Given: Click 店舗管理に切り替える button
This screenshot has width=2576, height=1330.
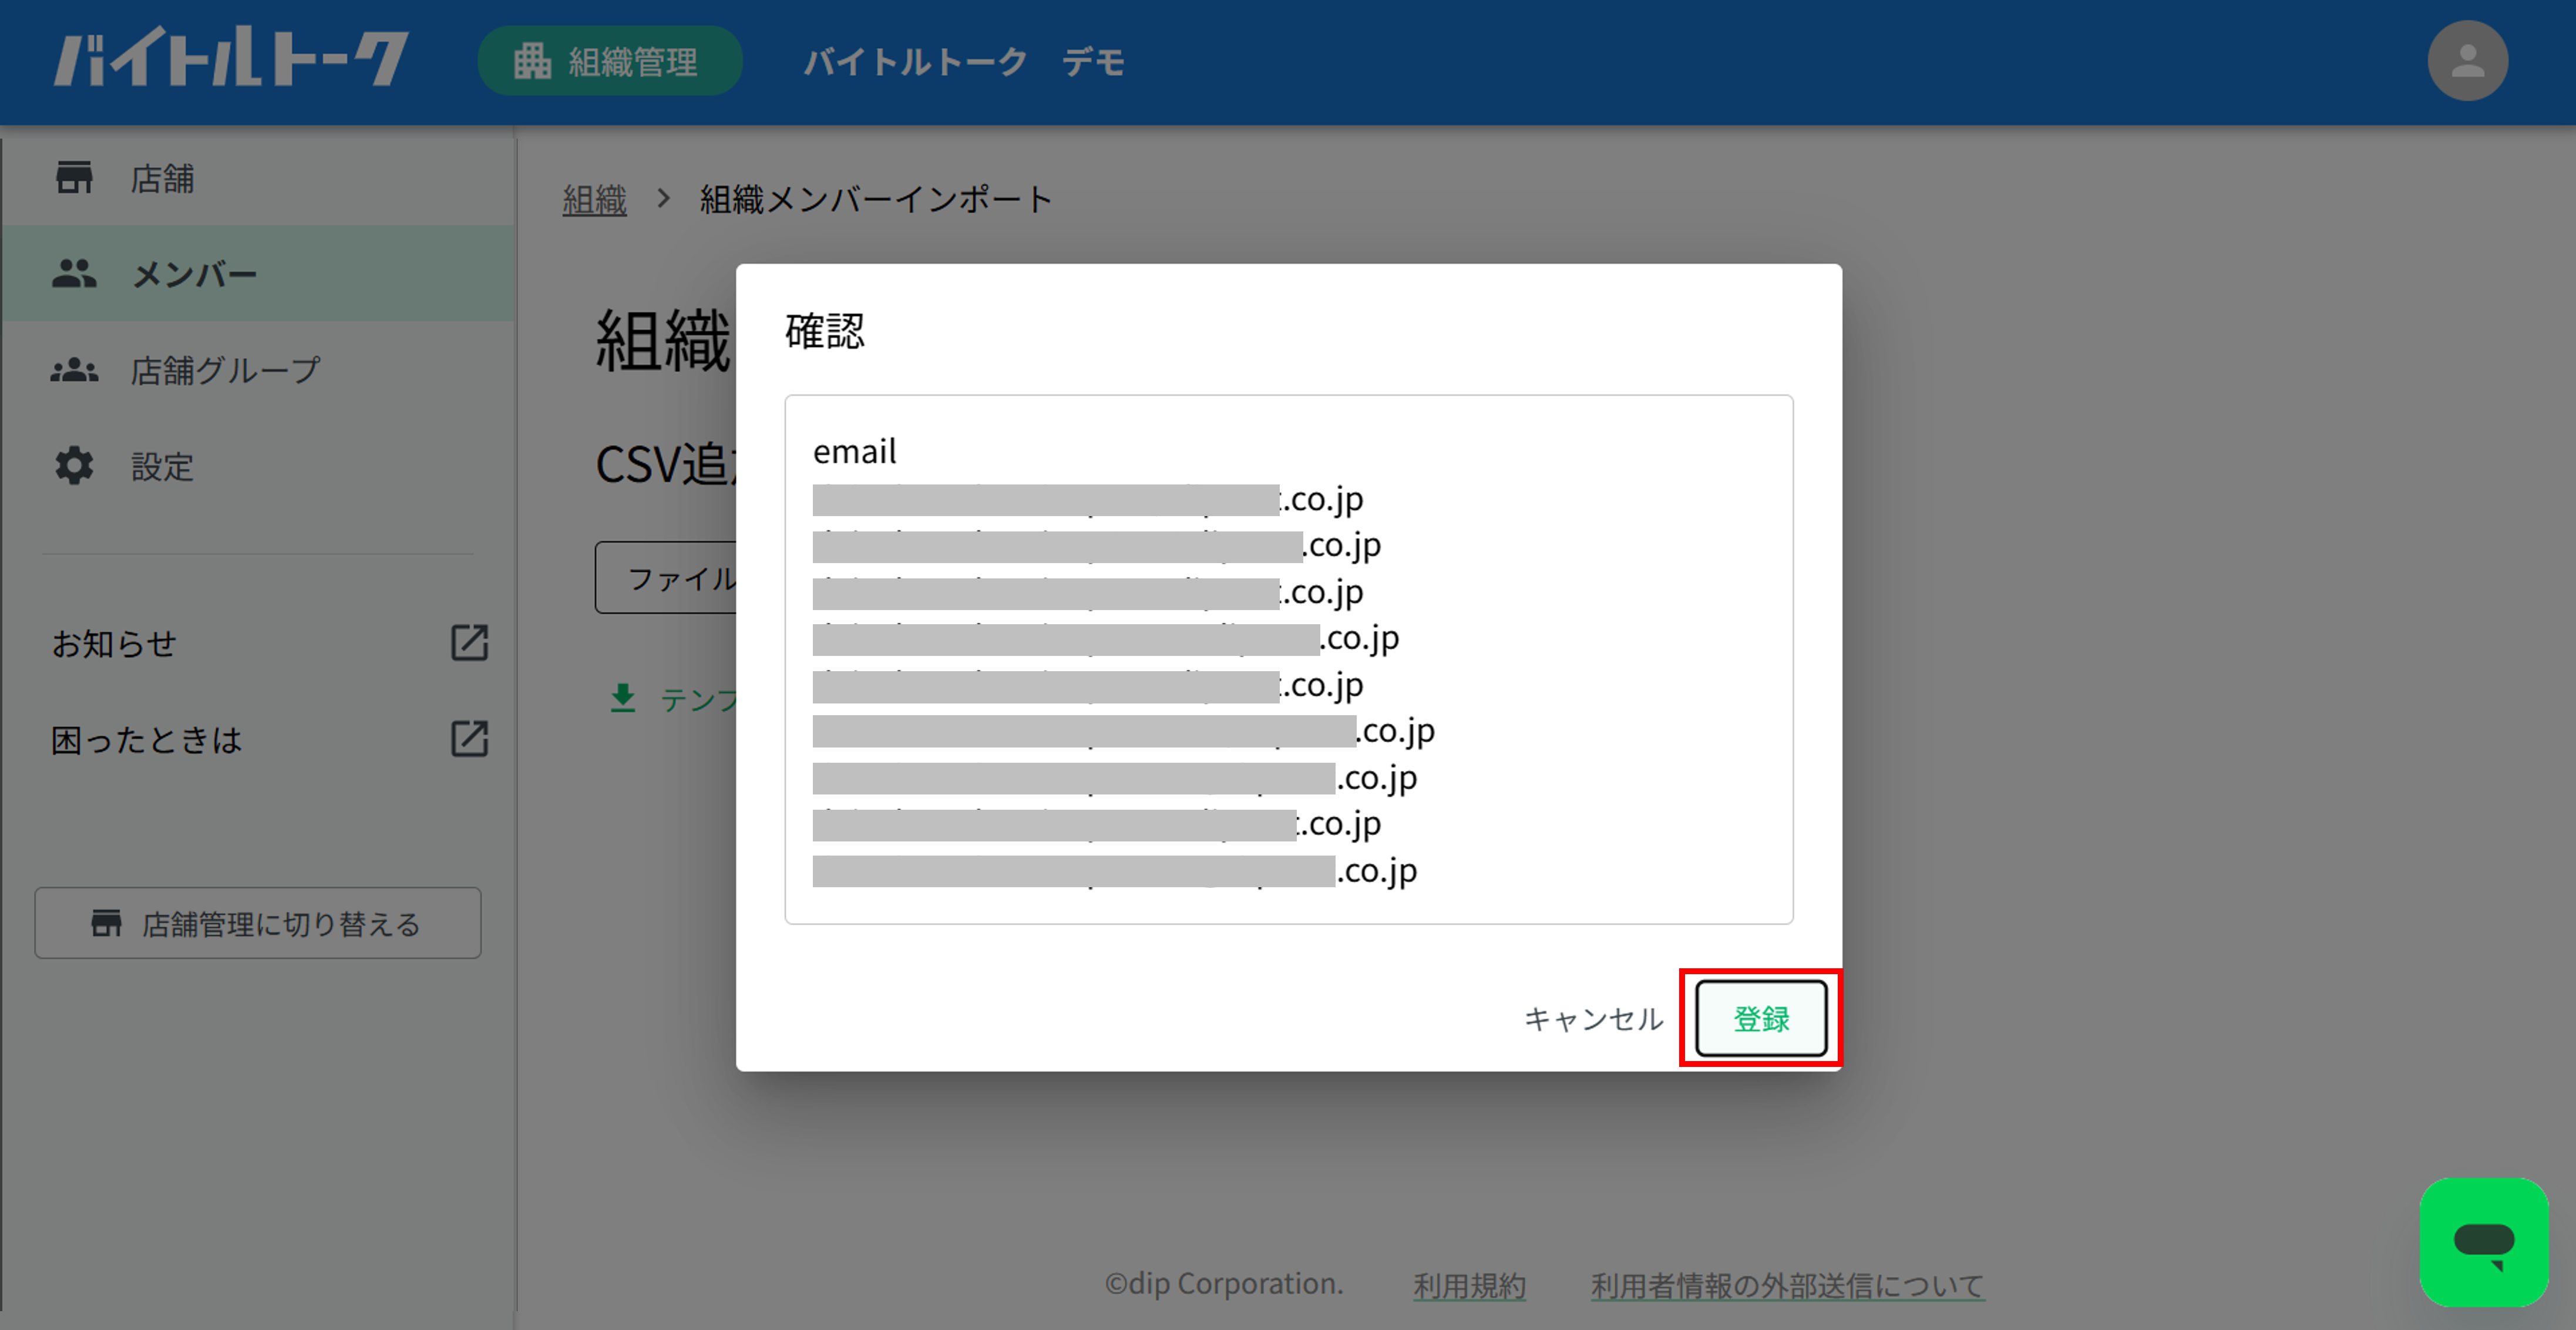Looking at the screenshot, I should pyautogui.click(x=258, y=923).
